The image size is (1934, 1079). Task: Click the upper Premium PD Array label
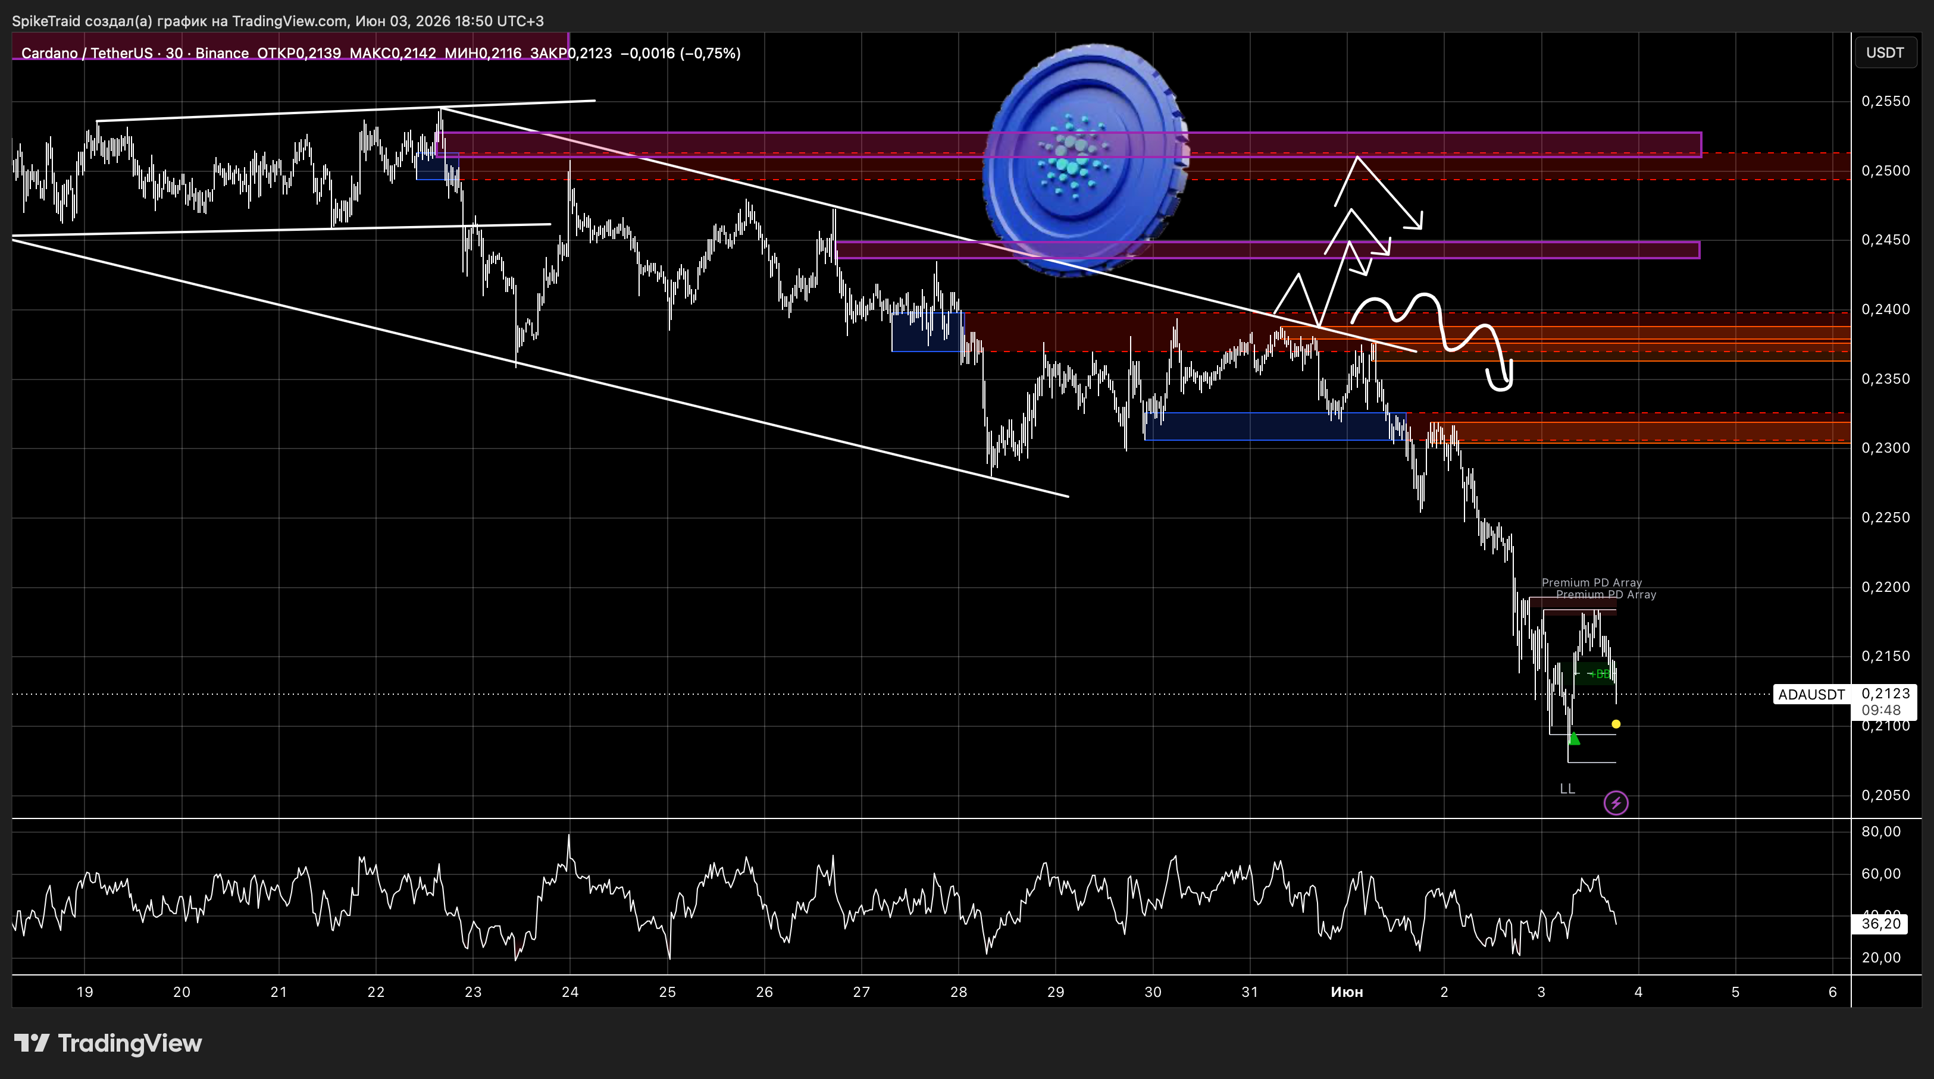coord(1592,582)
